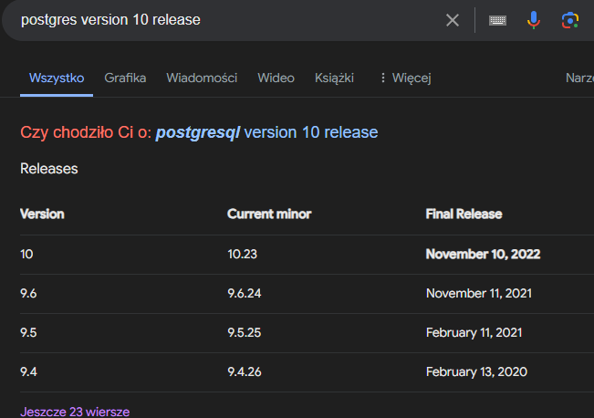The height and width of the screenshot is (418, 594).
Task: Click the November 10, 2022 date
Action: click(x=483, y=254)
